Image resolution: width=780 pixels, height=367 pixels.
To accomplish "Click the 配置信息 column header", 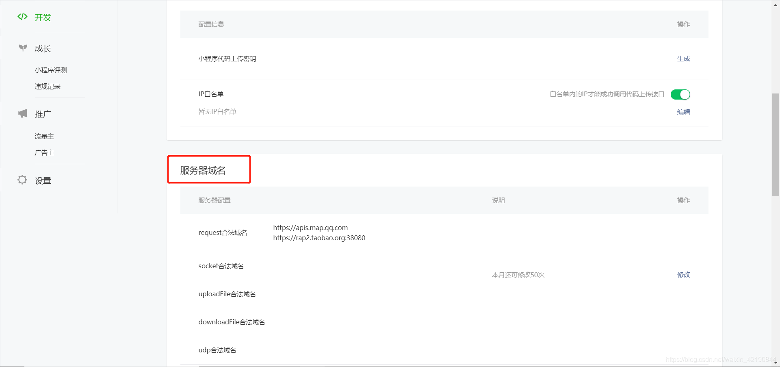I will coord(211,24).
